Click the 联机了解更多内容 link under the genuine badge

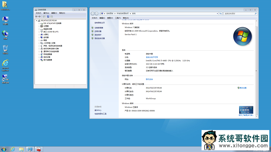pos(246,115)
